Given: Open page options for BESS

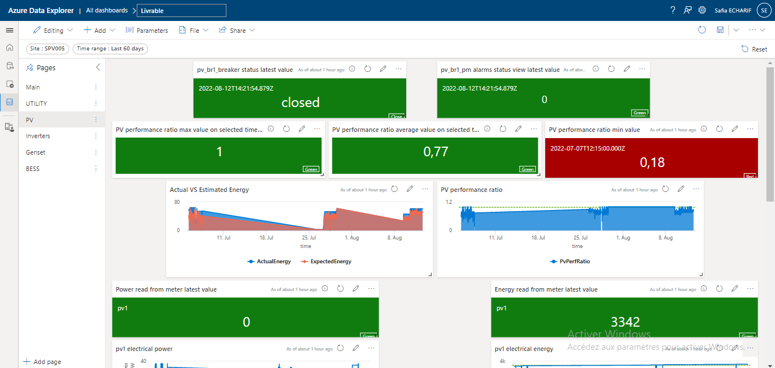Looking at the screenshot, I should pos(95,169).
